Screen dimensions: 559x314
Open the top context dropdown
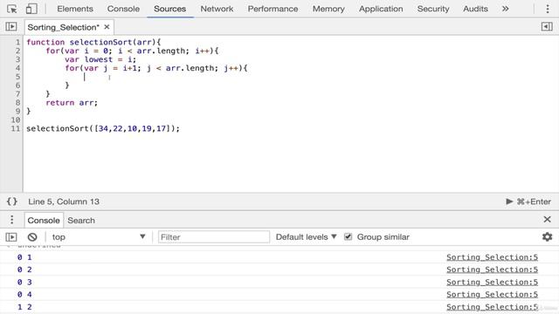(99, 237)
